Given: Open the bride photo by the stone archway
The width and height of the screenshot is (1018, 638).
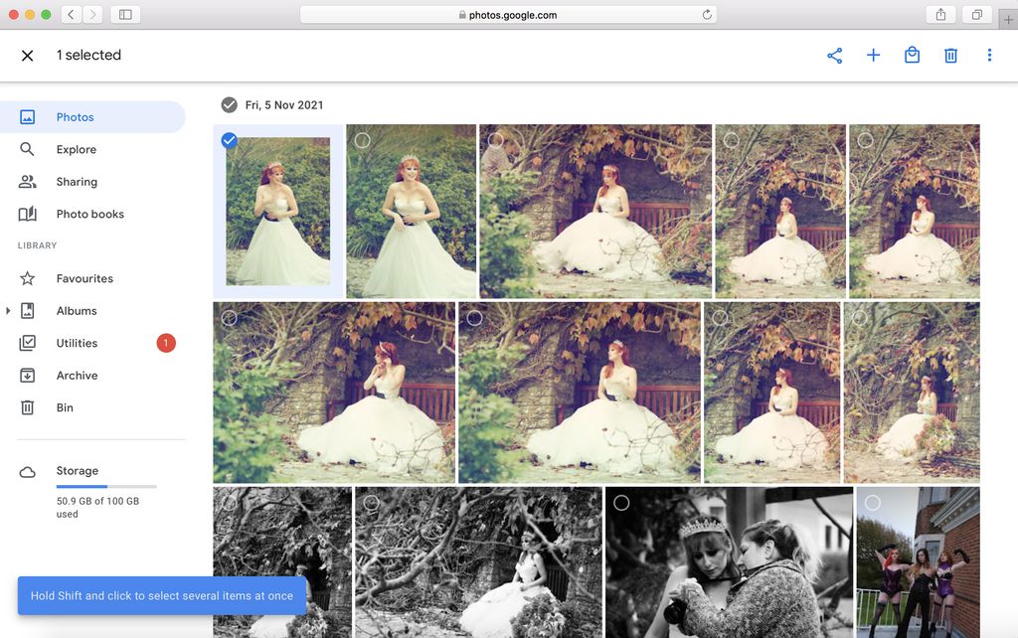Looking at the screenshot, I should 594,212.
